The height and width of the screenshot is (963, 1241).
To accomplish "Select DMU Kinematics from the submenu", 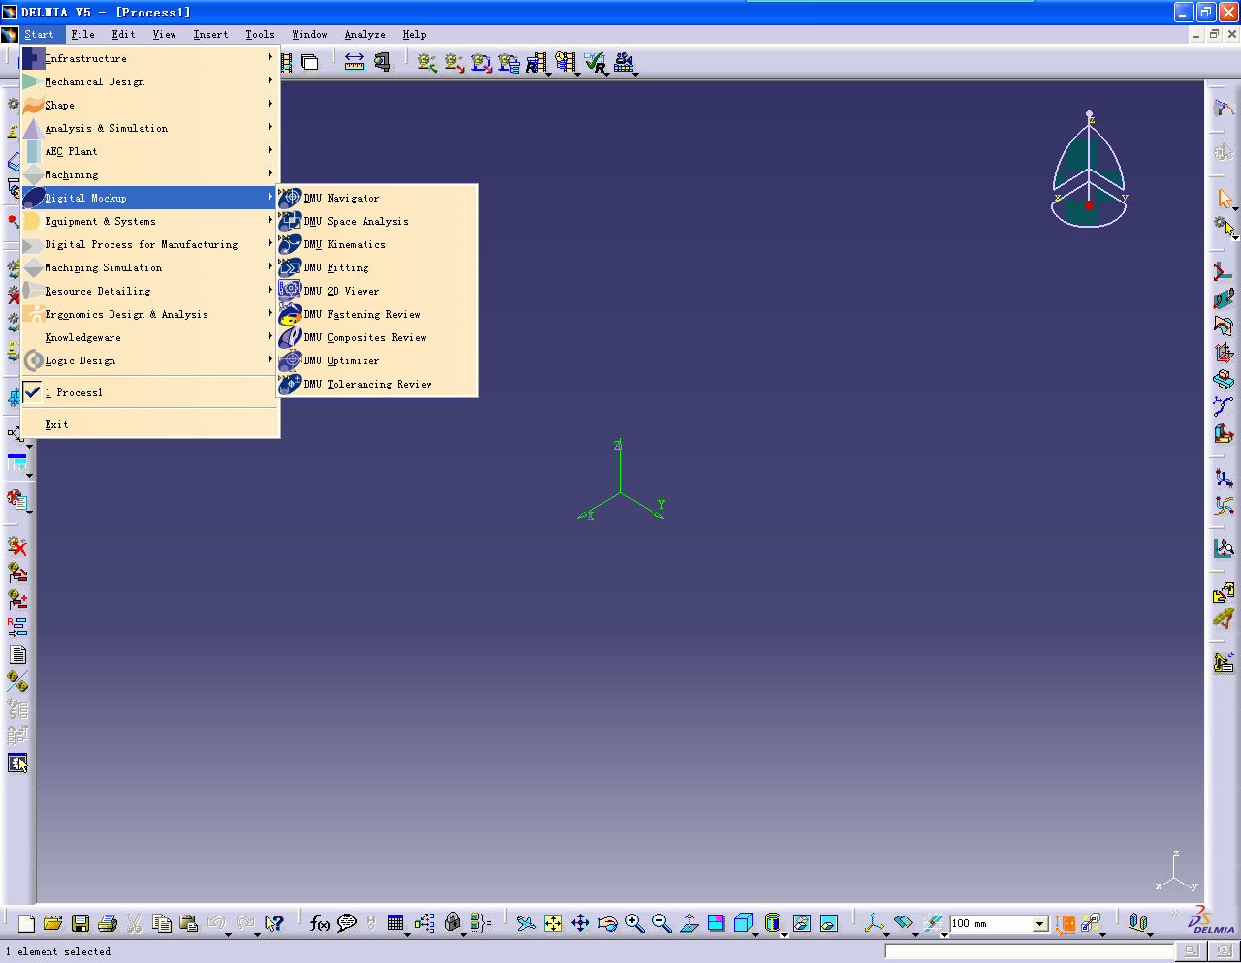I will (x=377, y=244).
